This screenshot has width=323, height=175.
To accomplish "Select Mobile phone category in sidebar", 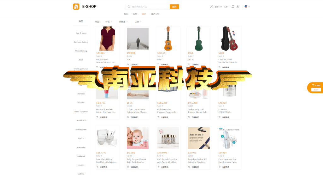I will coord(81,130).
